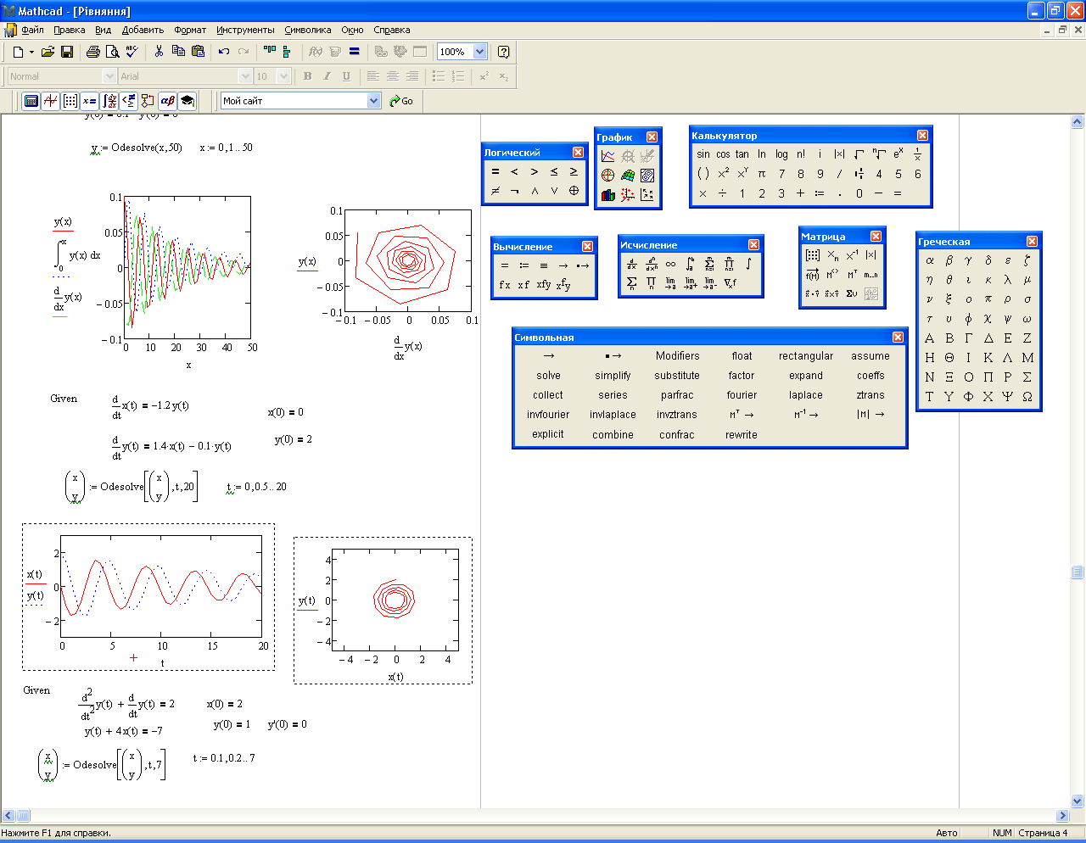This screenshot has height=843, width=1086.
Task: Toggle the Boolean palette from the math toolbar
Action: click(128, 101)
